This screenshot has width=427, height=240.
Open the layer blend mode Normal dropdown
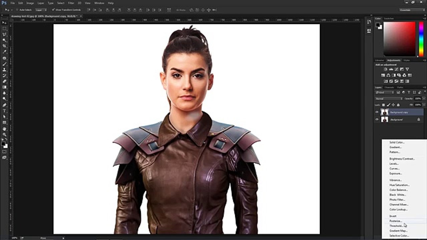coord(389,99)
